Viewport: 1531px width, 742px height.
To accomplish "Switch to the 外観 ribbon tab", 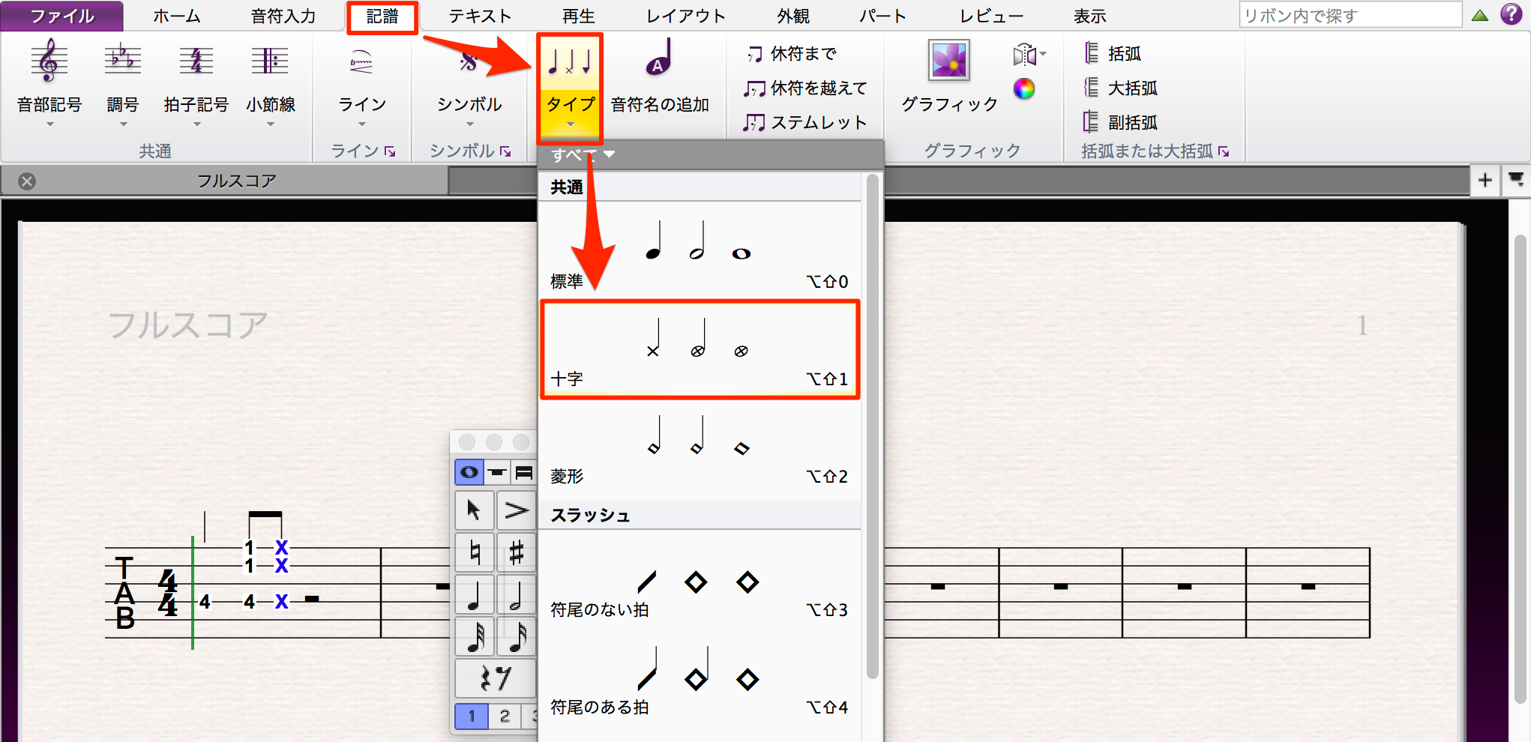I will point(793,16).
